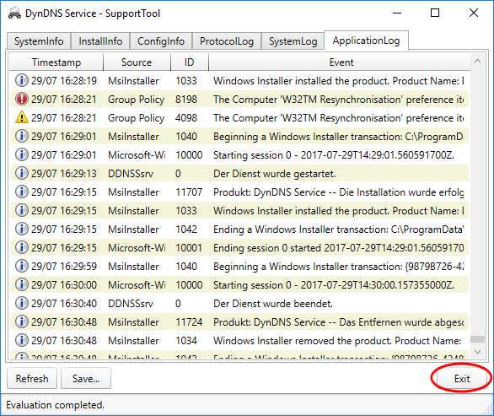Sort by the ID column header

coord(190,62)
